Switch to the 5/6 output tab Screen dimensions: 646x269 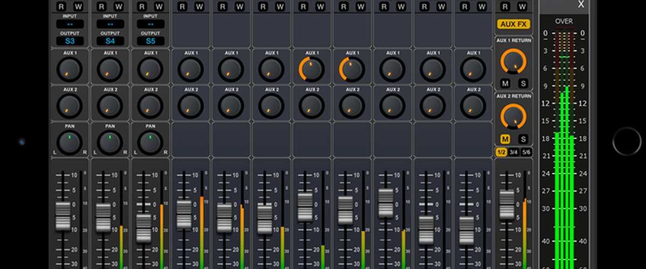pos(526,152)
